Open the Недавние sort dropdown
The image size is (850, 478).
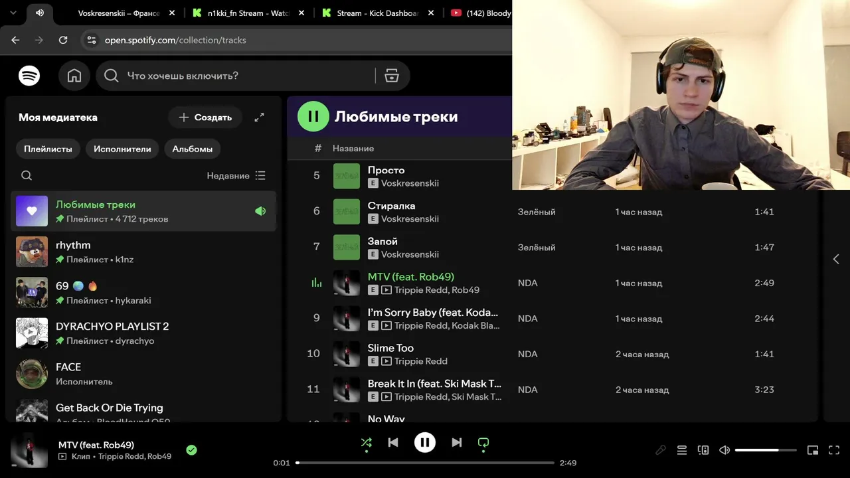(x=236, y=175)
